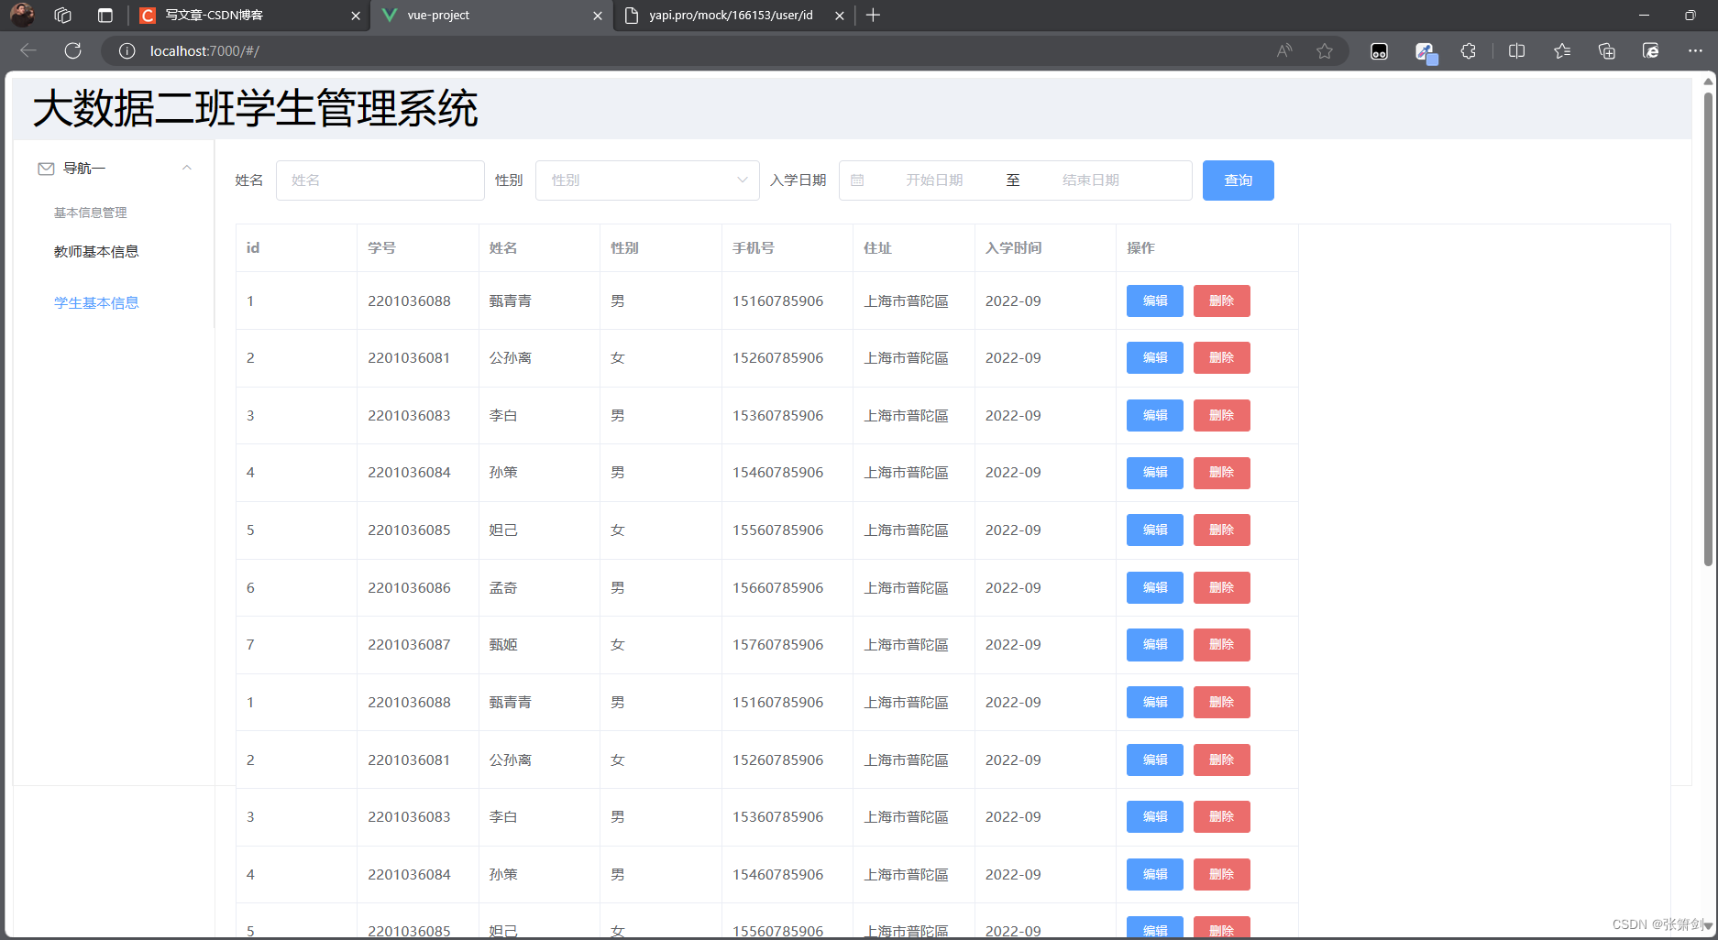The height and width of the screenshot is (940, 1718).
Task: Open the Copilot-style extension icon
Action: [x=1426, y=52]
